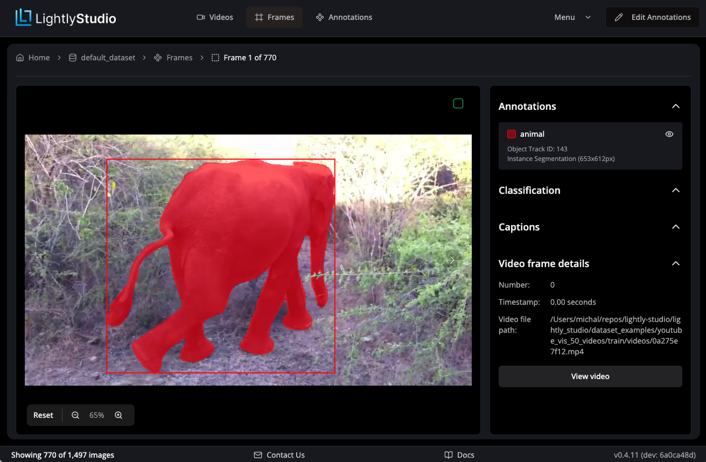
Task: Navigate to Frames breadcrumb
Action: [x=173, y=58]
